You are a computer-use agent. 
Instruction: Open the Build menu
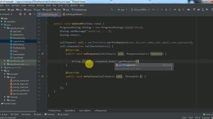point(48,5)
